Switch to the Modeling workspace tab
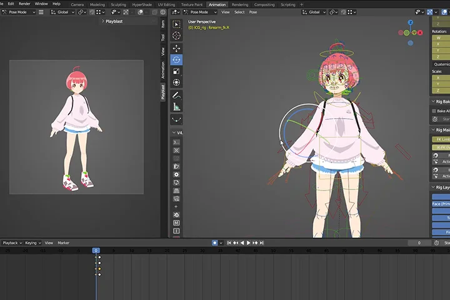The image size is (450, 300). [97, 4]
